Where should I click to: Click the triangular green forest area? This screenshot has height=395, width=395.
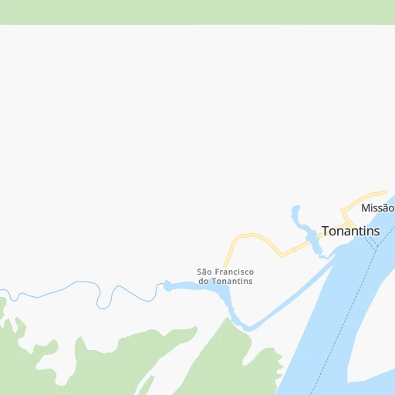[x=226, y=360]
